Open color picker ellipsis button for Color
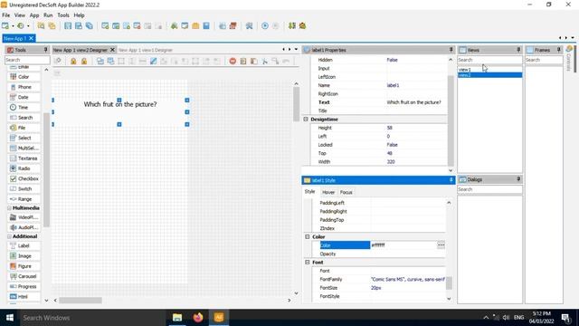Screen dimensions: 579x326 coord(441,245)
